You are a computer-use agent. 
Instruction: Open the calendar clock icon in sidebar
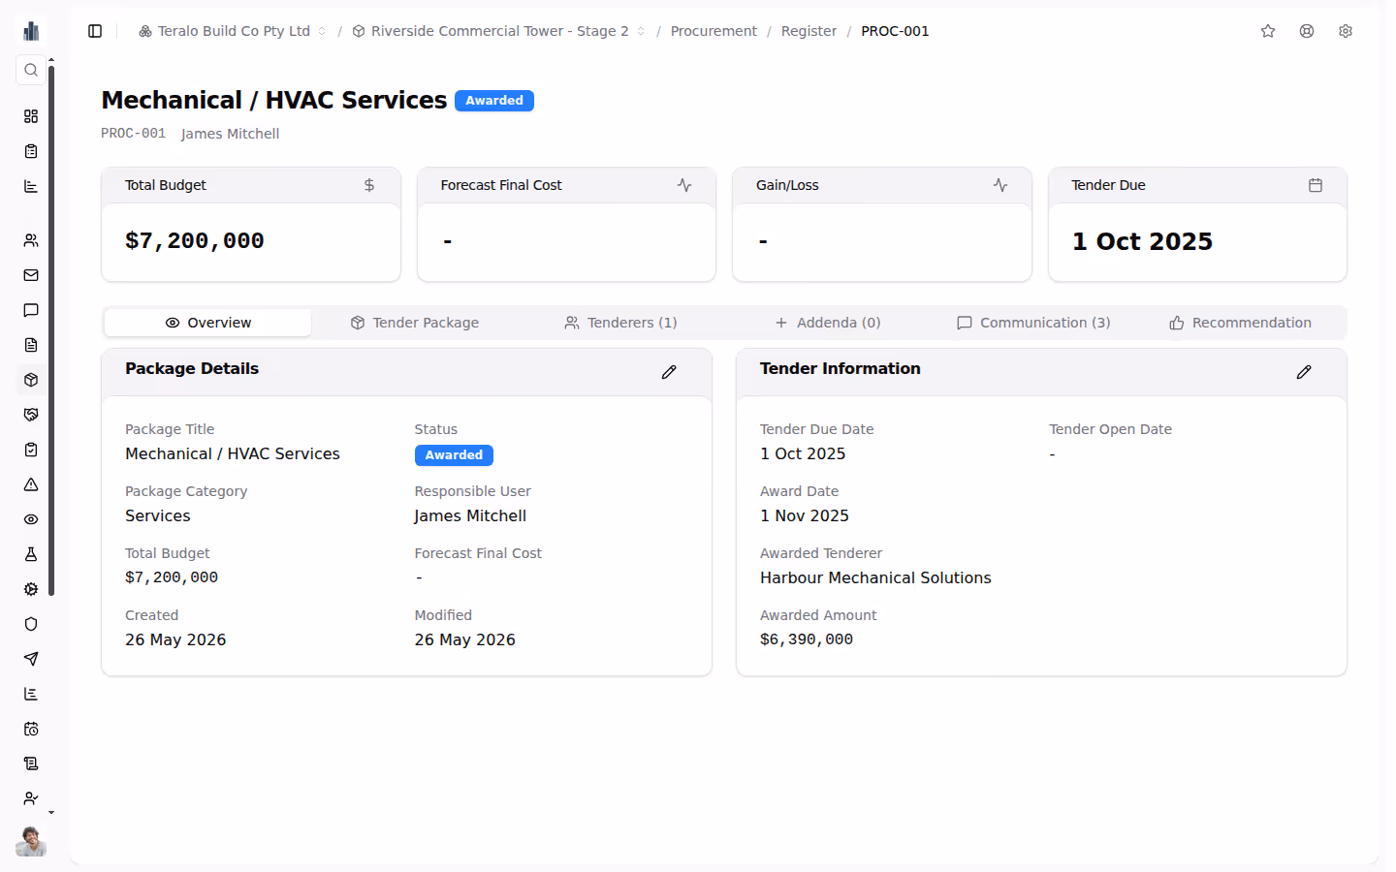(x=31, y=729)
